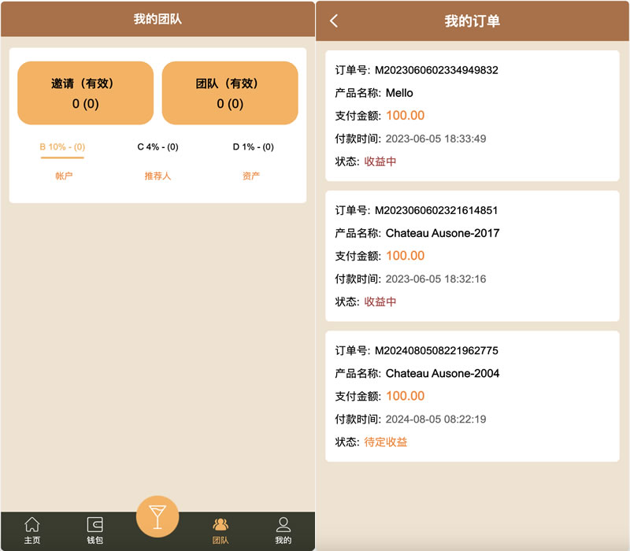Select the B 10% - (0) tab

tap(62, 147)
